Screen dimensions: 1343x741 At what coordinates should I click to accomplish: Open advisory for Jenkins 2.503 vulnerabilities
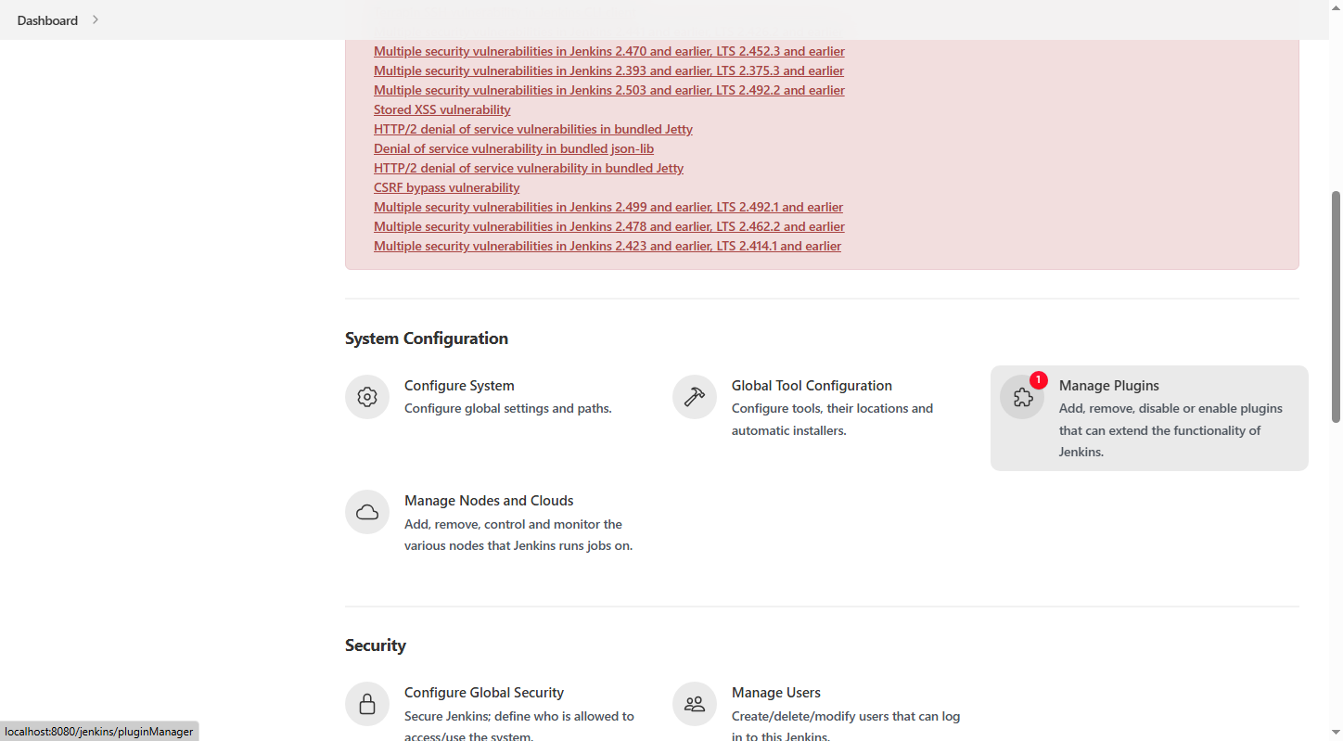pyautogui.click(x=609, y=90)
